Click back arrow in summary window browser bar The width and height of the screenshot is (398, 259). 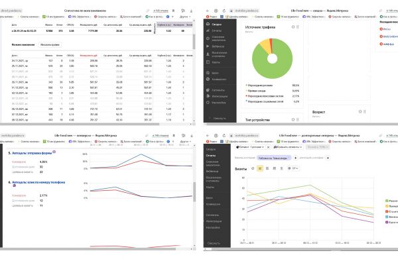tap(208, 11)
